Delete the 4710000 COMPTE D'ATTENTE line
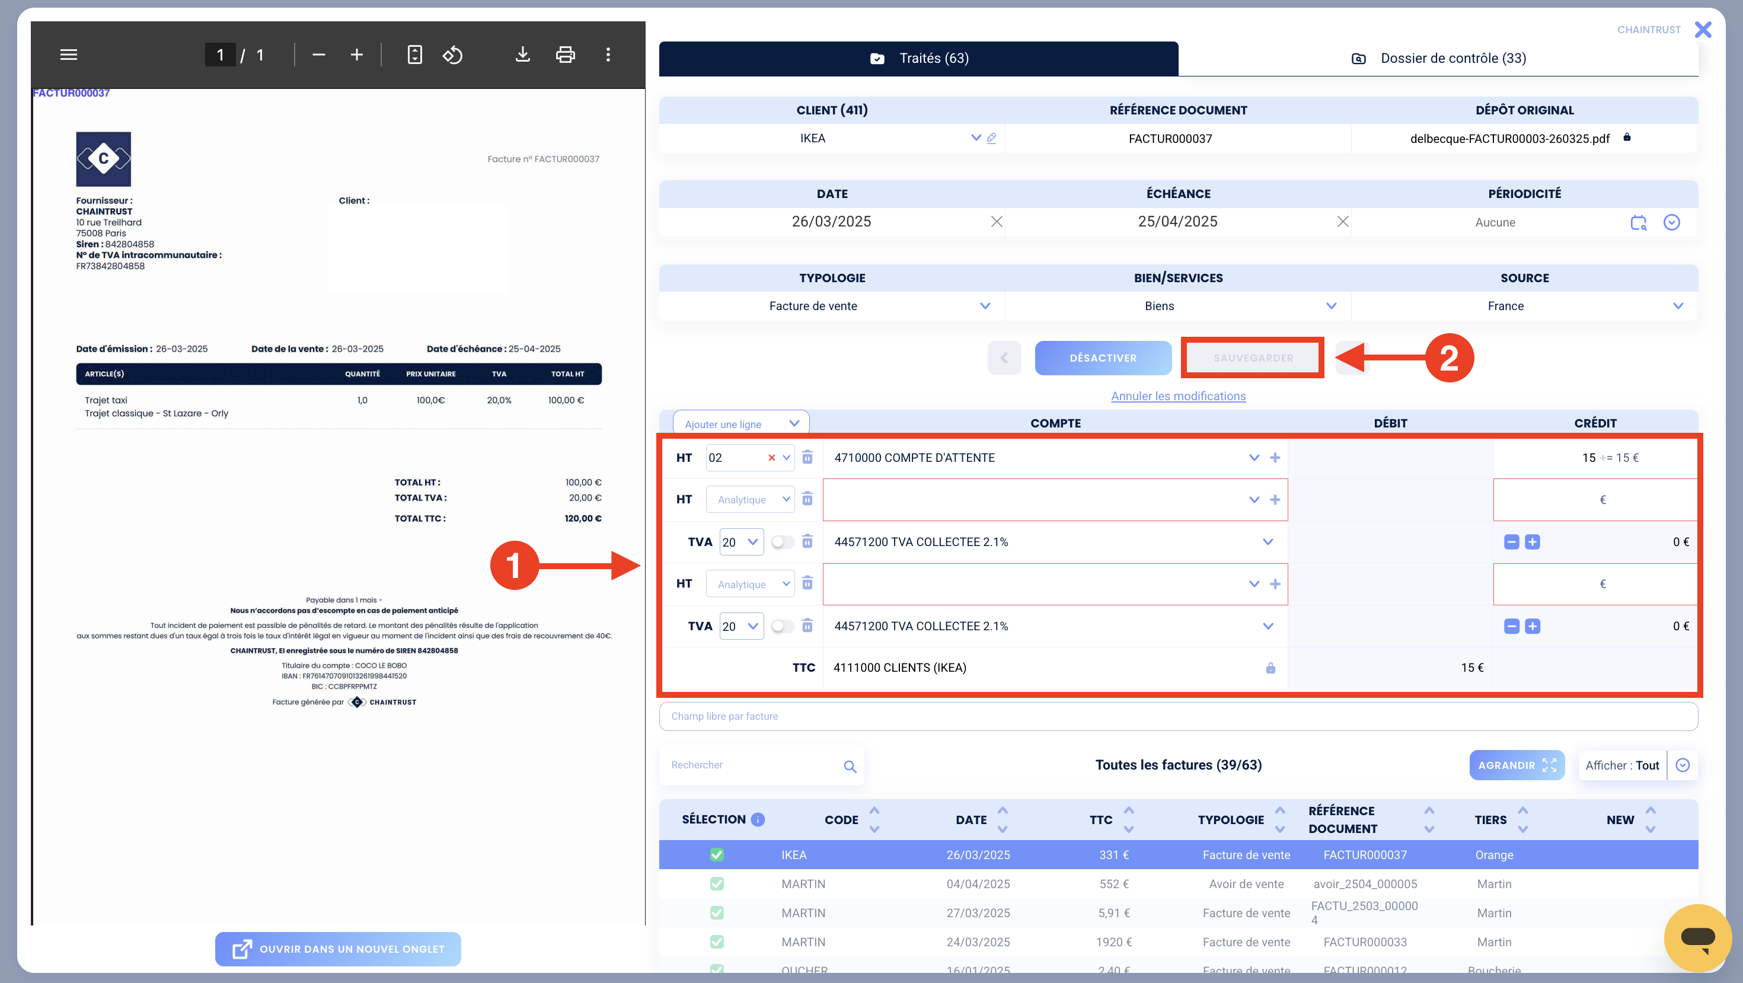The width and height of the screenshot is (1743, 983). click(807, 457)
